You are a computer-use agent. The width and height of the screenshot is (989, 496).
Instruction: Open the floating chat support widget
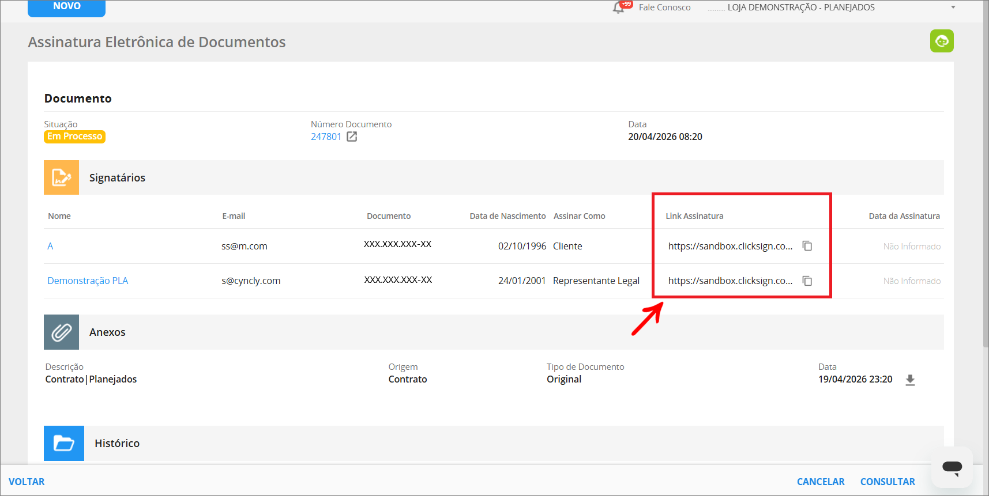click(952, 467)
